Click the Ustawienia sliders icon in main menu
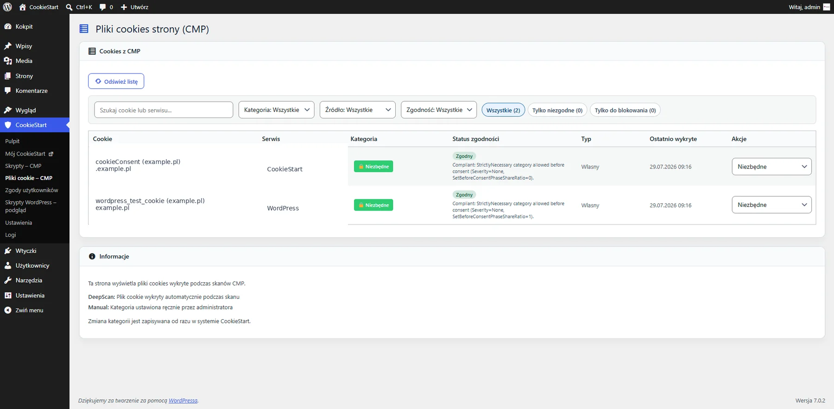The image size is (834, 409). pyautogui.click(x=8, y=295)
